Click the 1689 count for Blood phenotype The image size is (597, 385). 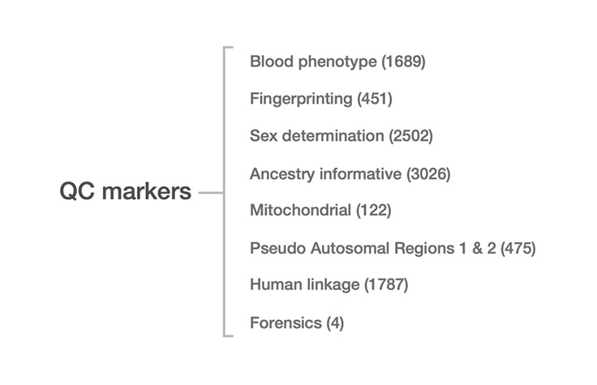406,62
